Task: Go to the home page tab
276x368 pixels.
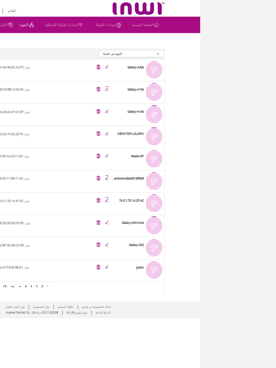Action: click(146, 25)
